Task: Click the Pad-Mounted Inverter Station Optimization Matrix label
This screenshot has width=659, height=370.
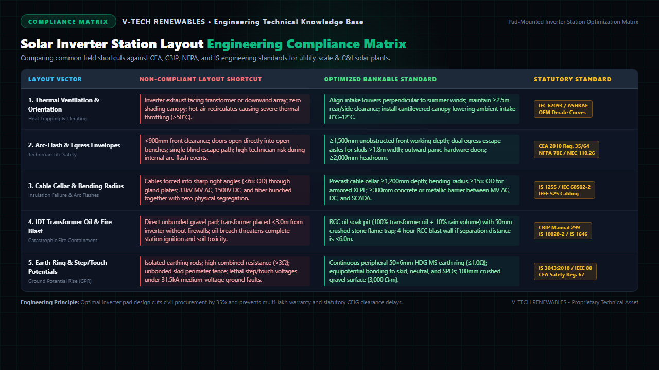Action: click(x=573, y=22)
